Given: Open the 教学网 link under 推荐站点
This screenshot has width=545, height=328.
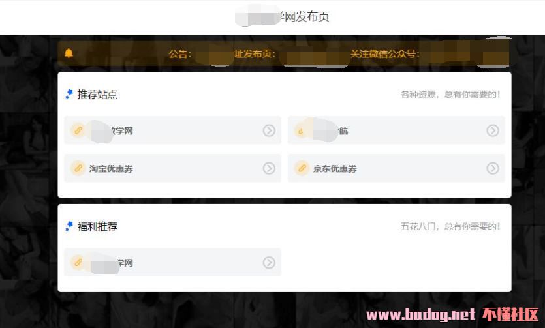Looking at the screenshot, I should click(x=173, y=130).
